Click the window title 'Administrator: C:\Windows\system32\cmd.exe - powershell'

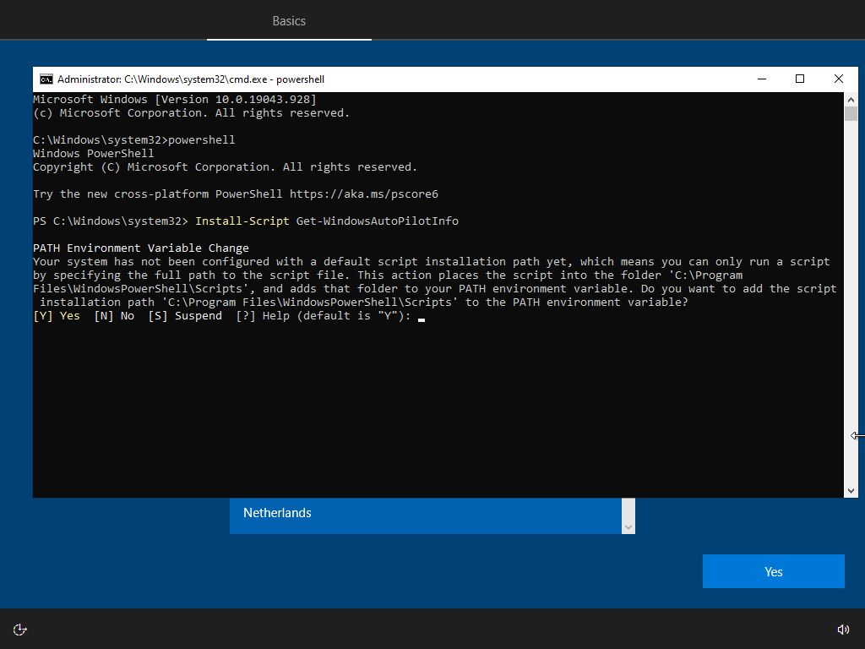pos(191,79)
